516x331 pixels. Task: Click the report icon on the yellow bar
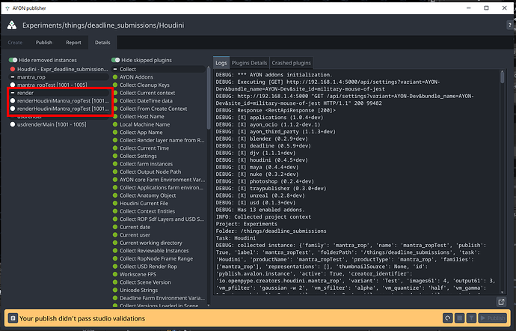[x=13, y=318]
